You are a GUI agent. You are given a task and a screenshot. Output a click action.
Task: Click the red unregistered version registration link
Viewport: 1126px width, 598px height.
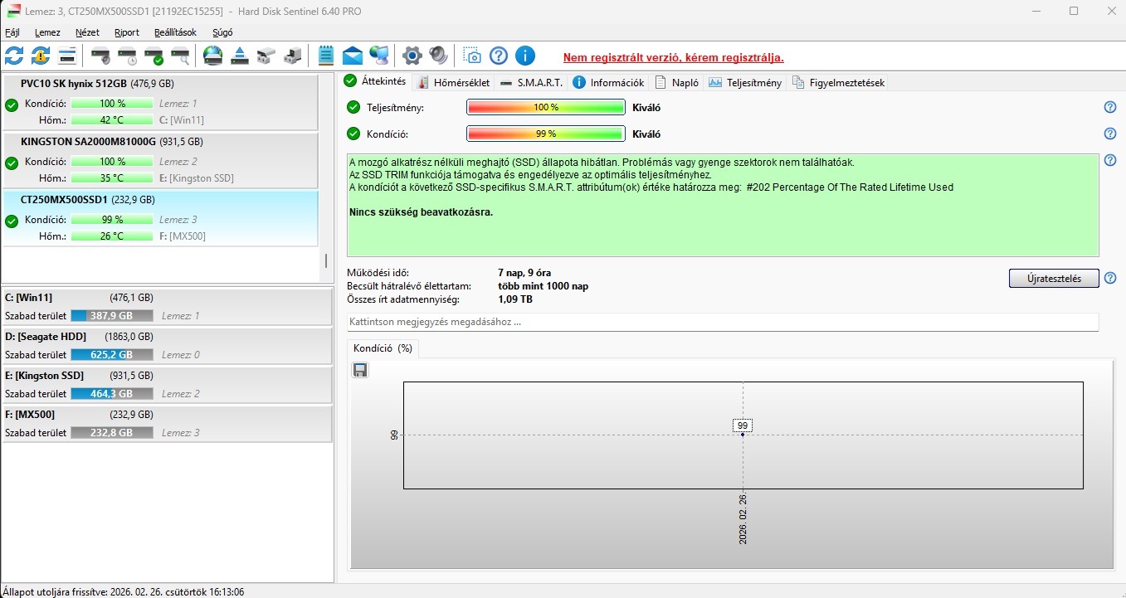[673, 58]
